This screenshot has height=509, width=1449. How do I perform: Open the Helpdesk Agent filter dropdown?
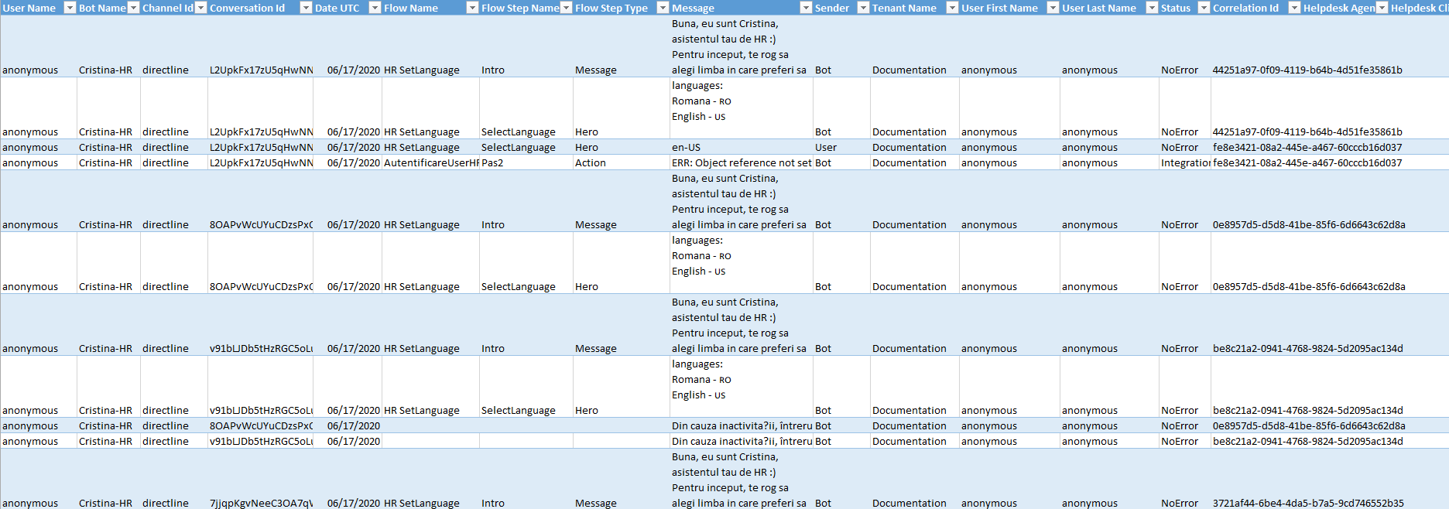click(x=1382, y=8)
